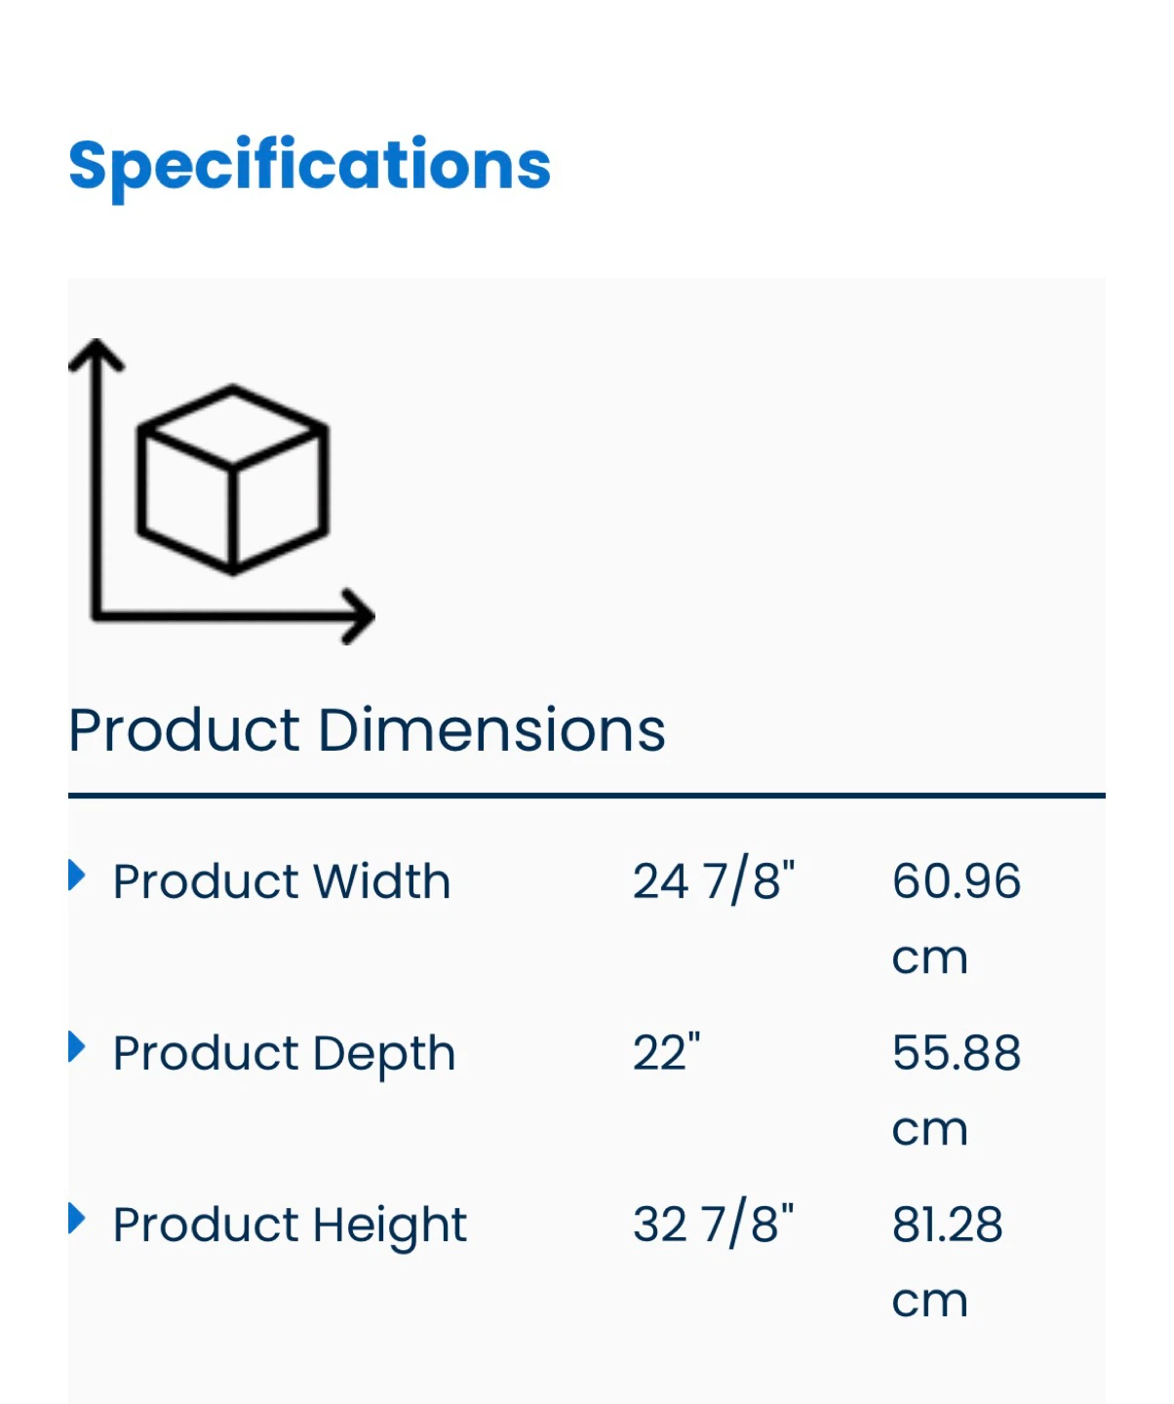Click the 55.88 metric depth number
The height and width of the screenshot is (1404, 1174).
click(957, 1053)
